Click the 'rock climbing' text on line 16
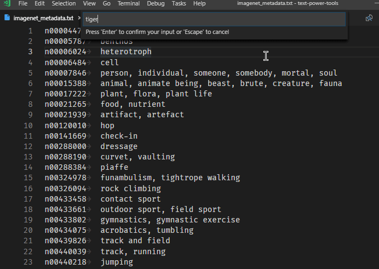 [x=130, y=188]
